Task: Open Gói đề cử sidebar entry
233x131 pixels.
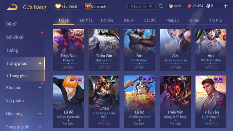Action: pos(15,37)
